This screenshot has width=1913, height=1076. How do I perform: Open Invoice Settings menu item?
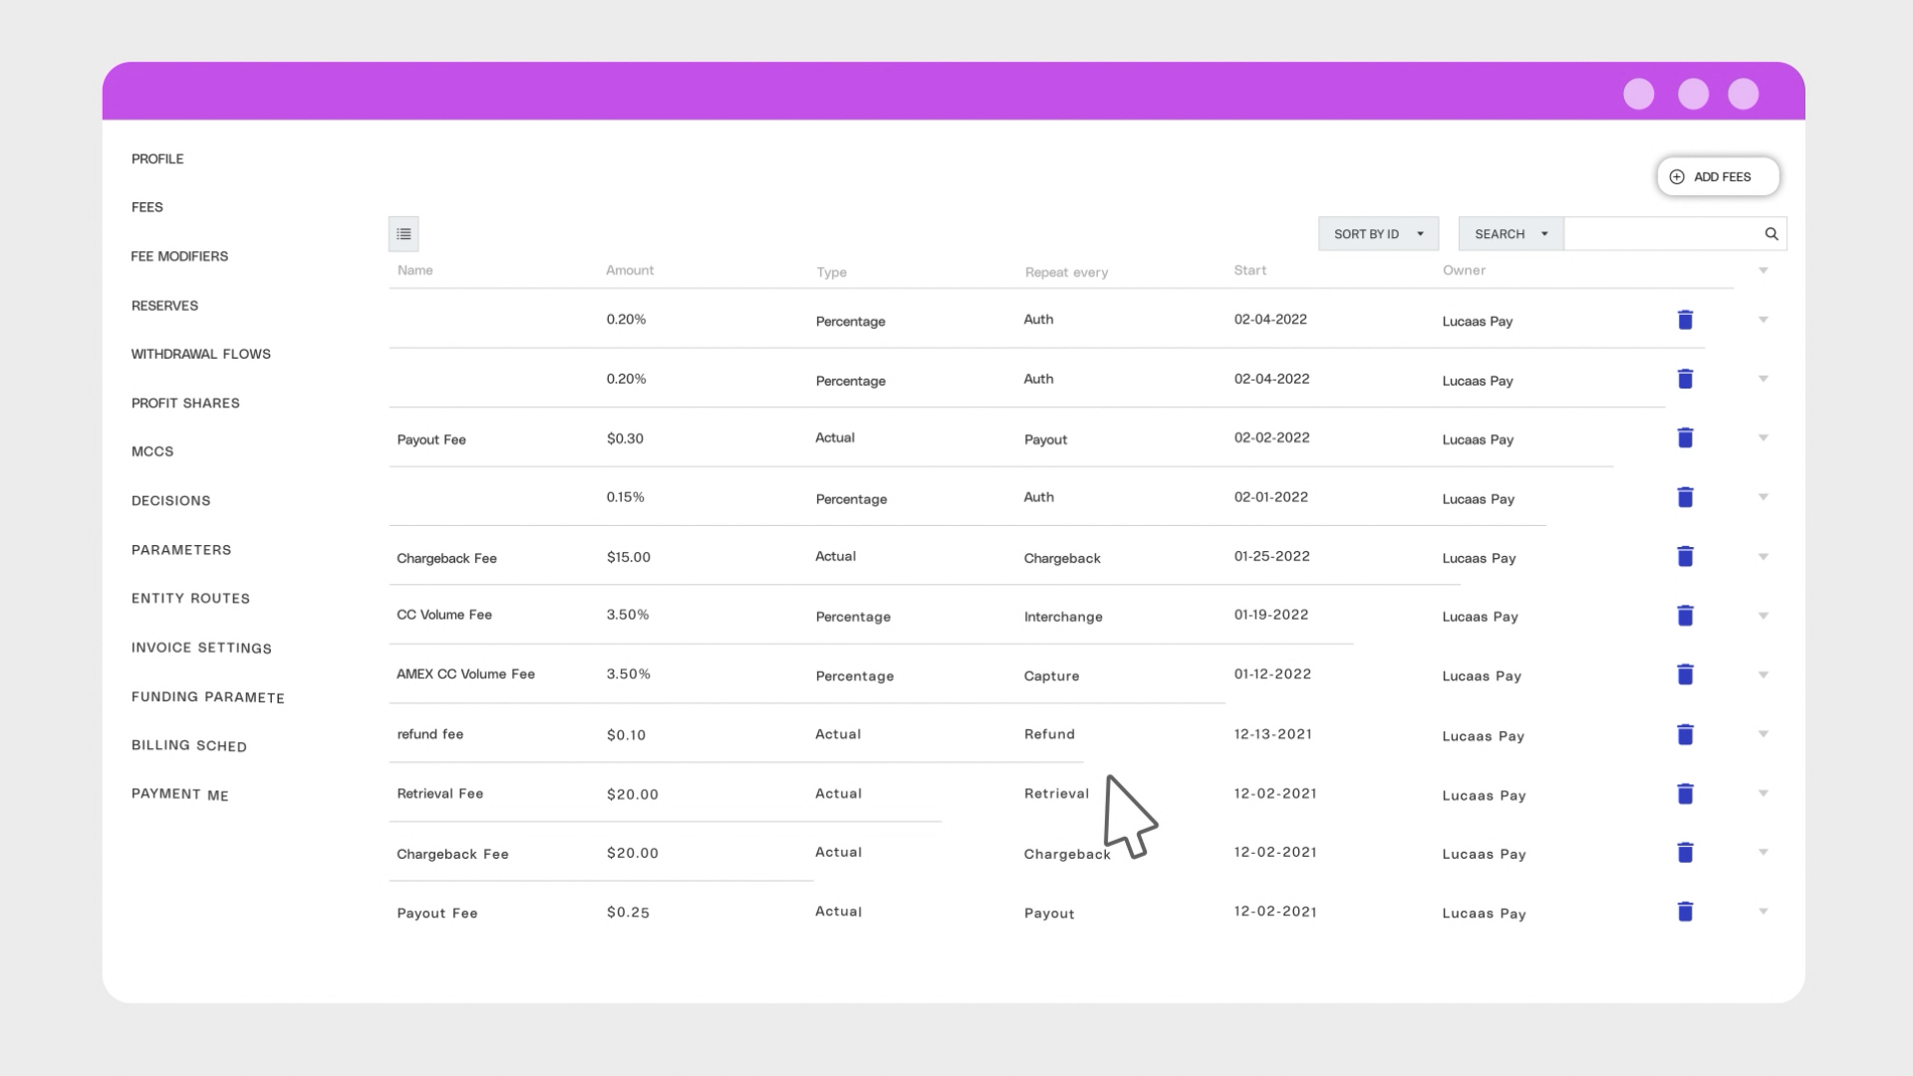201,648
